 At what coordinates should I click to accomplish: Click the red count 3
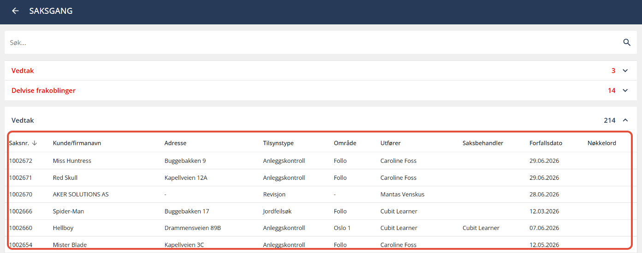[x=613, y=71]
